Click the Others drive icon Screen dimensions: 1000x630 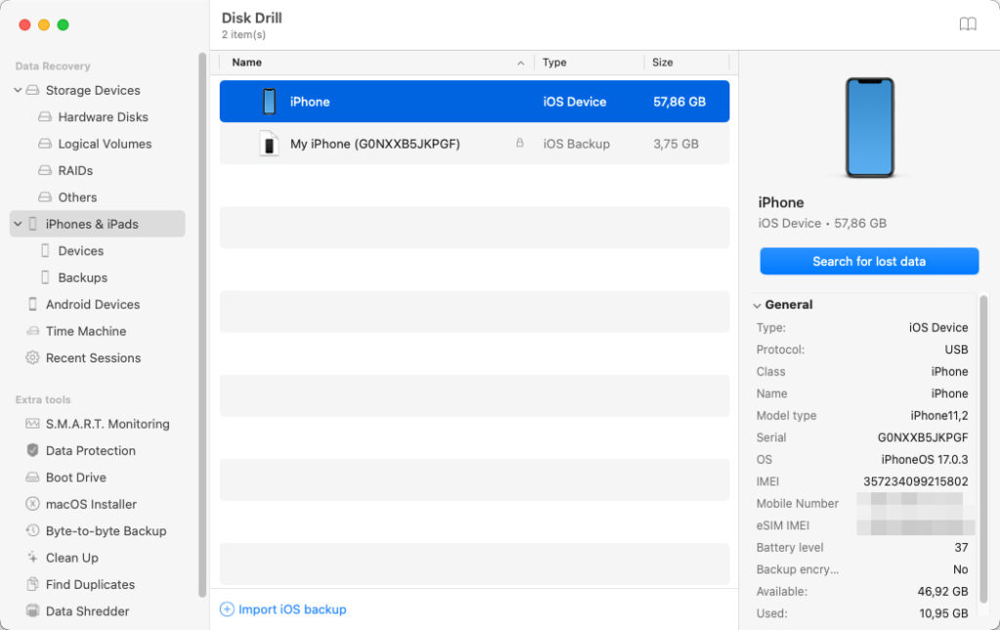click(45, 197)
